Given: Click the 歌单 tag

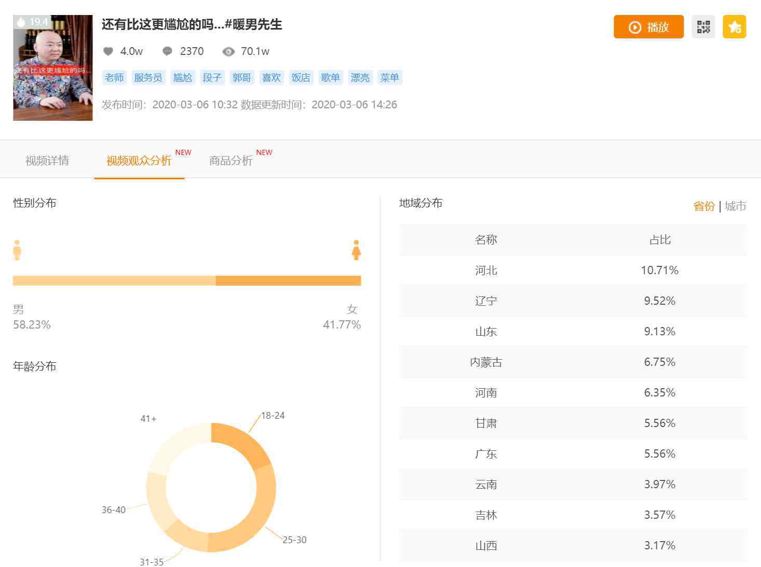Looking at the screenshot, I should point(331,78).
